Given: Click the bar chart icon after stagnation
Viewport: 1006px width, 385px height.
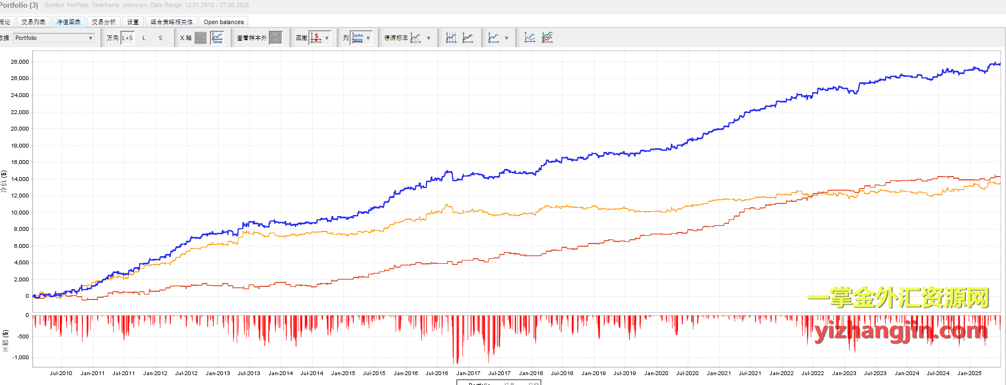Looking at the screenshot, I should [x=451, y=38].
